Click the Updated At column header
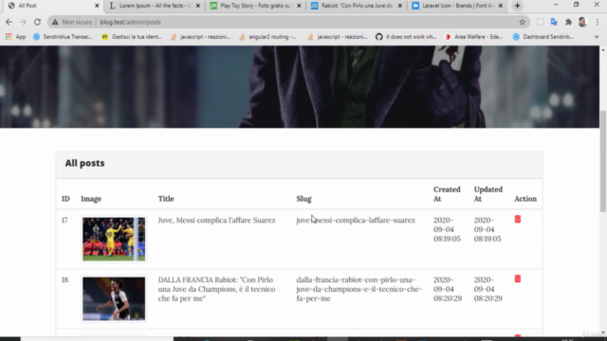Screen dimensions: 607x341 coord(488,194)
